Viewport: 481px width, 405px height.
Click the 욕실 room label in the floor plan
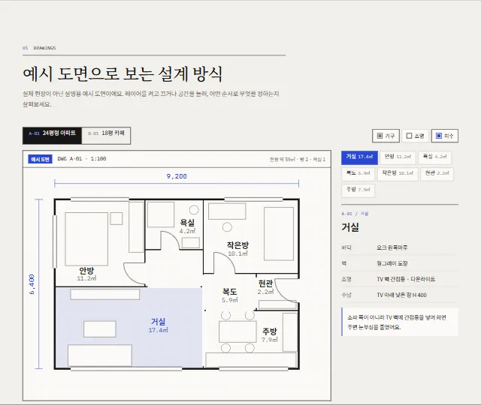[187, 223]
